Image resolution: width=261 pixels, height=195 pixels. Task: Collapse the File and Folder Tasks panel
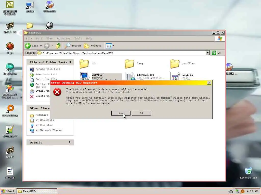[70, 62]
